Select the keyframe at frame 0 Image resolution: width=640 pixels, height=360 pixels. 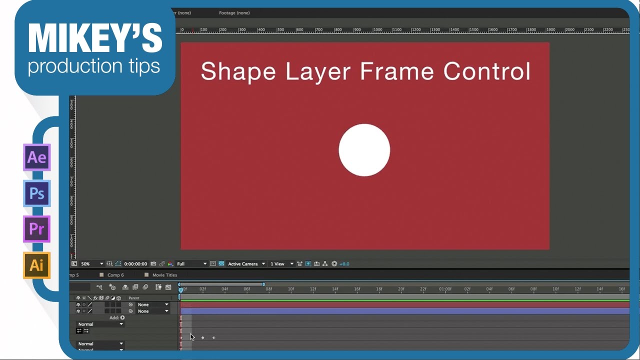[181, 337]
